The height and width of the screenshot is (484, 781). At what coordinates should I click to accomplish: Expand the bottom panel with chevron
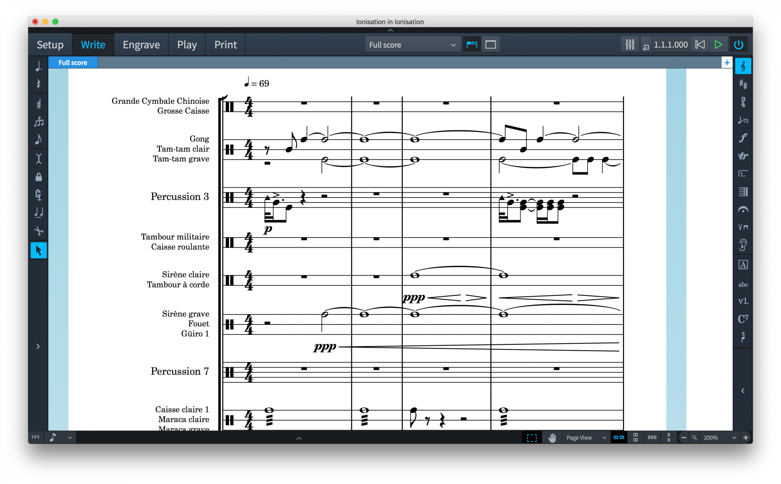[299, 438]
